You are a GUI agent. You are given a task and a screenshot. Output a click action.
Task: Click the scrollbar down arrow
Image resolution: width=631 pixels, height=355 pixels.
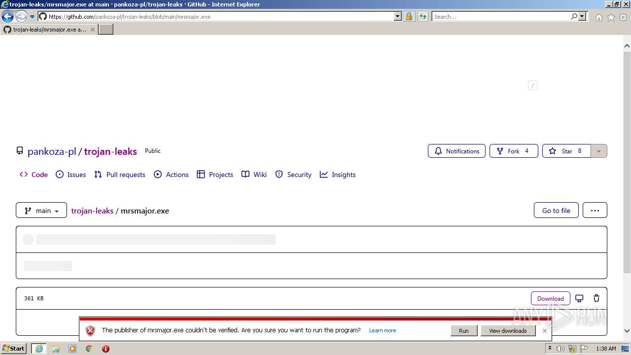(627, 331)
